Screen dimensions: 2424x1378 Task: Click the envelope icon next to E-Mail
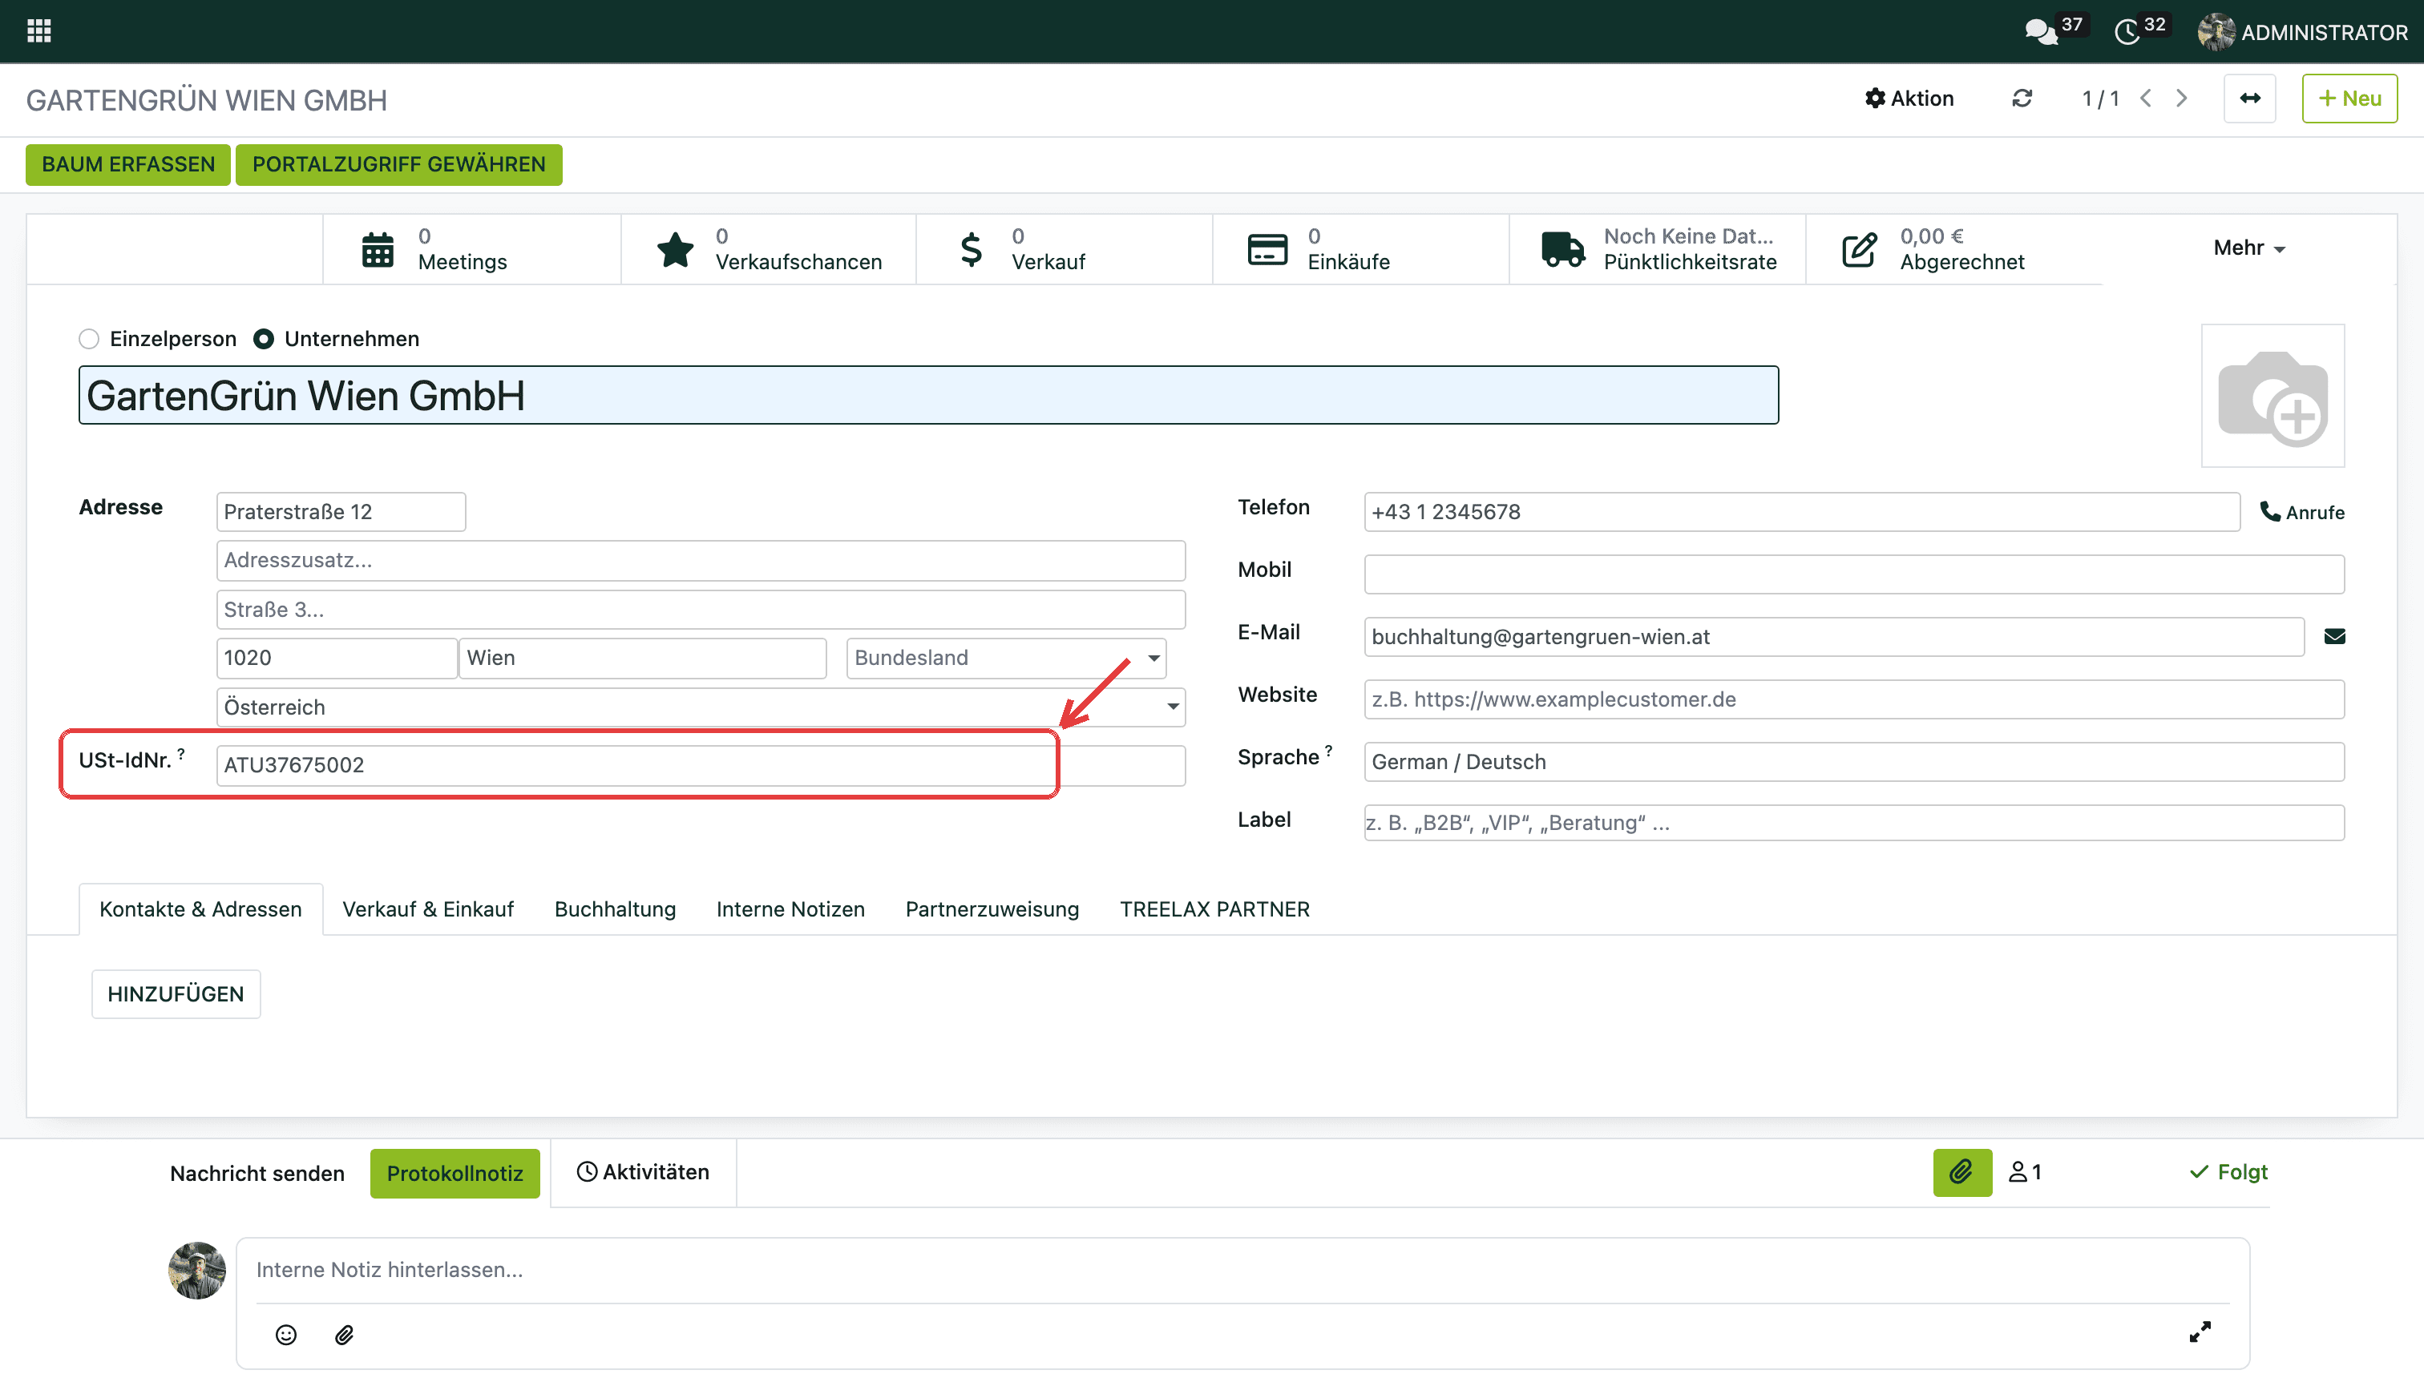2334,637
